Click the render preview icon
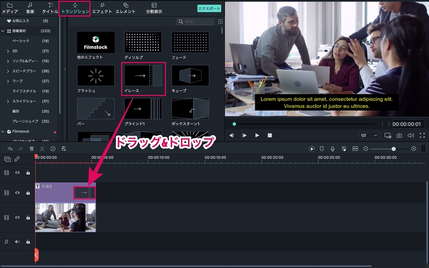429x268 pixels. coord(312,149)
